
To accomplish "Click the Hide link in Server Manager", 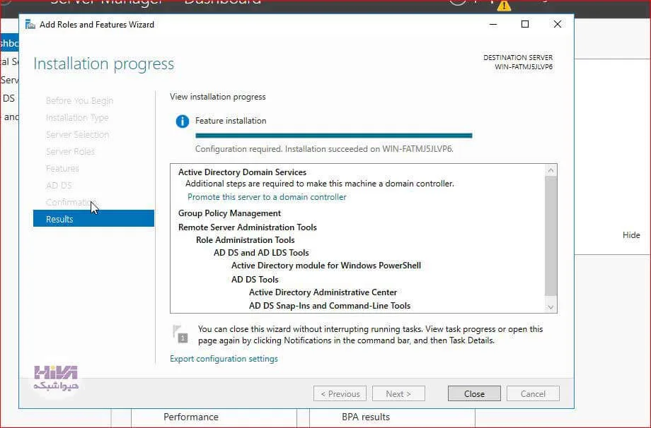I will pos(631,235).
